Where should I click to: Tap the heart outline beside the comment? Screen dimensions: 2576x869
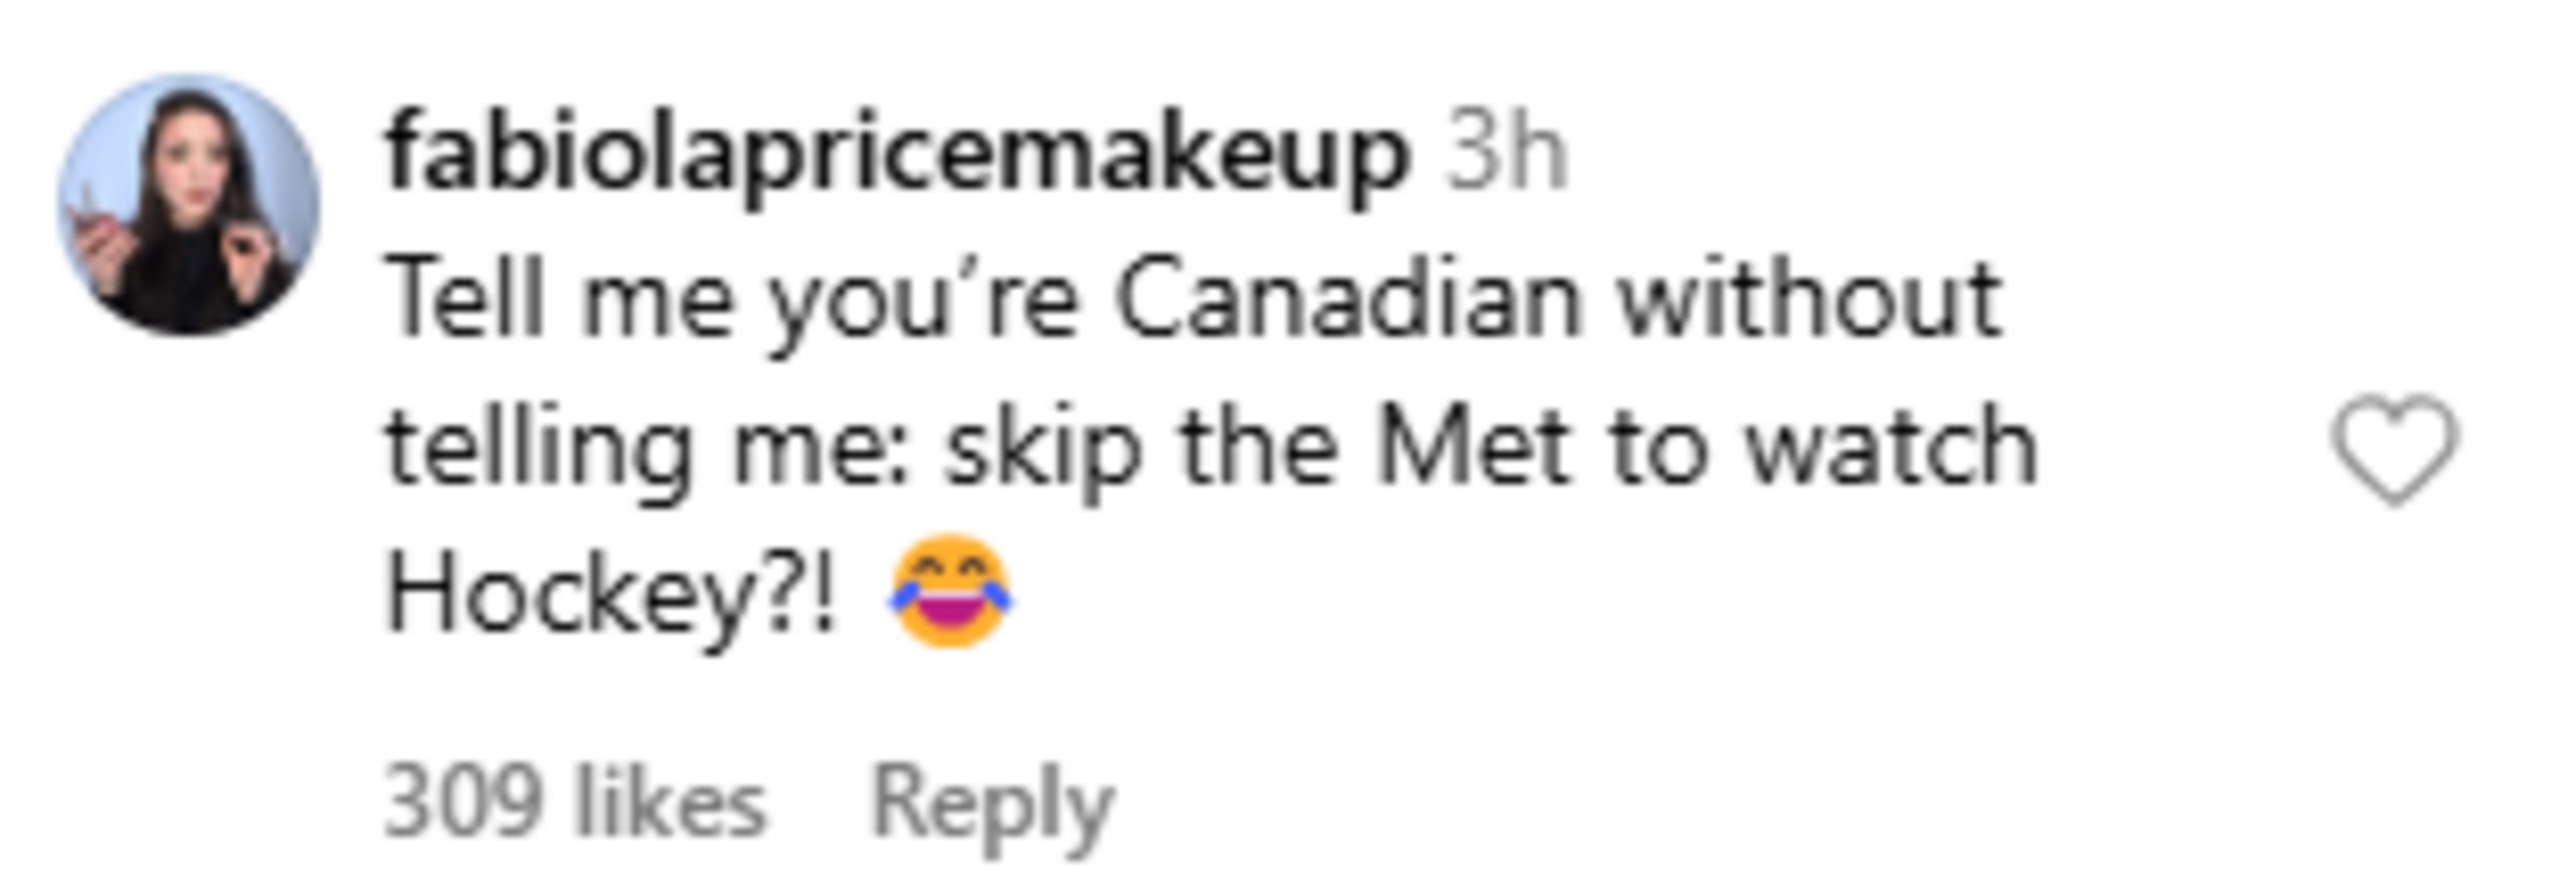pos(2394,449)
